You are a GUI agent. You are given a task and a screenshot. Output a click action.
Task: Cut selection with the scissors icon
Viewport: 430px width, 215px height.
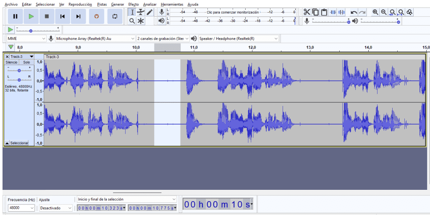[x=307, y=12]
